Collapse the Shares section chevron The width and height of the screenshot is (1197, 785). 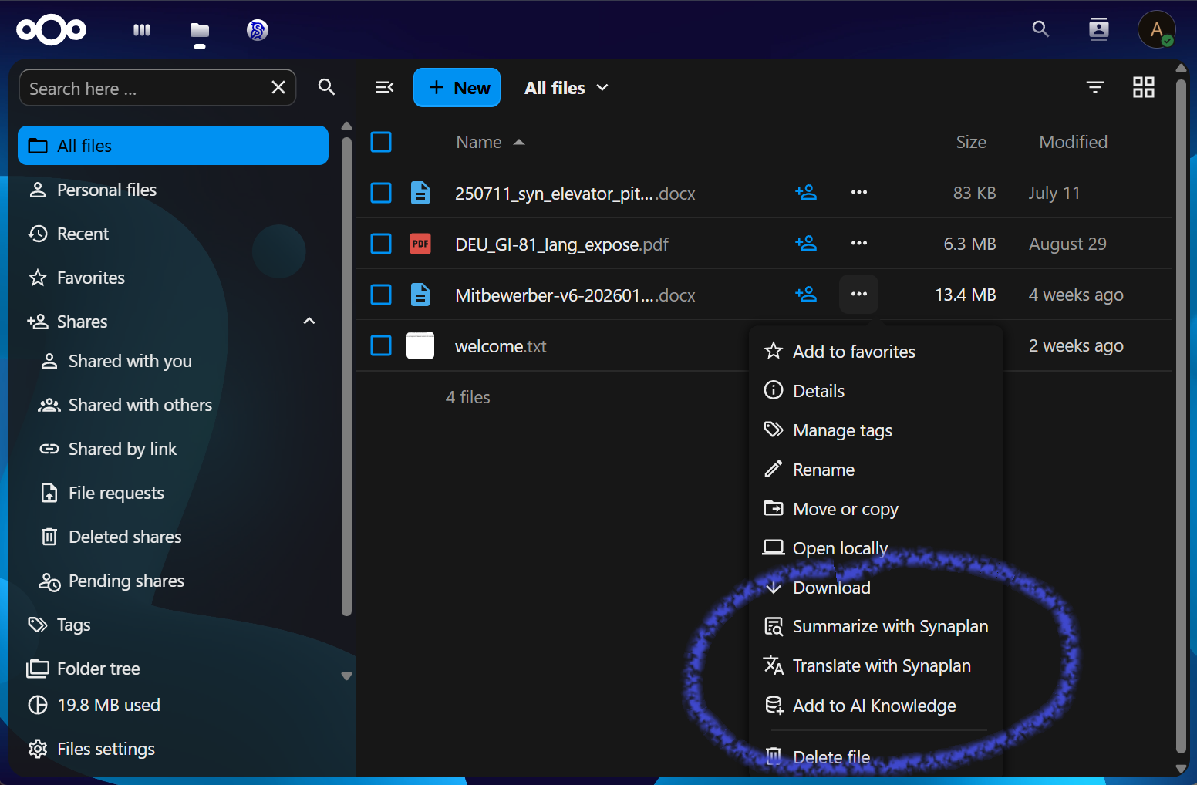pos(309,321)
